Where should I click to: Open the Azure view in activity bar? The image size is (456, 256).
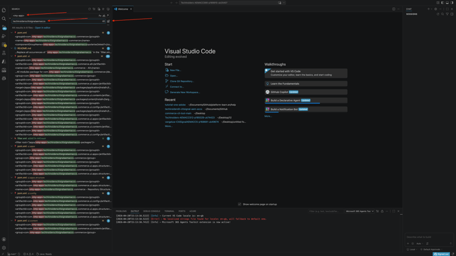[4, 61]
